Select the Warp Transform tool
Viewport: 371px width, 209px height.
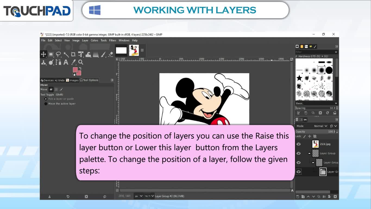88,54
